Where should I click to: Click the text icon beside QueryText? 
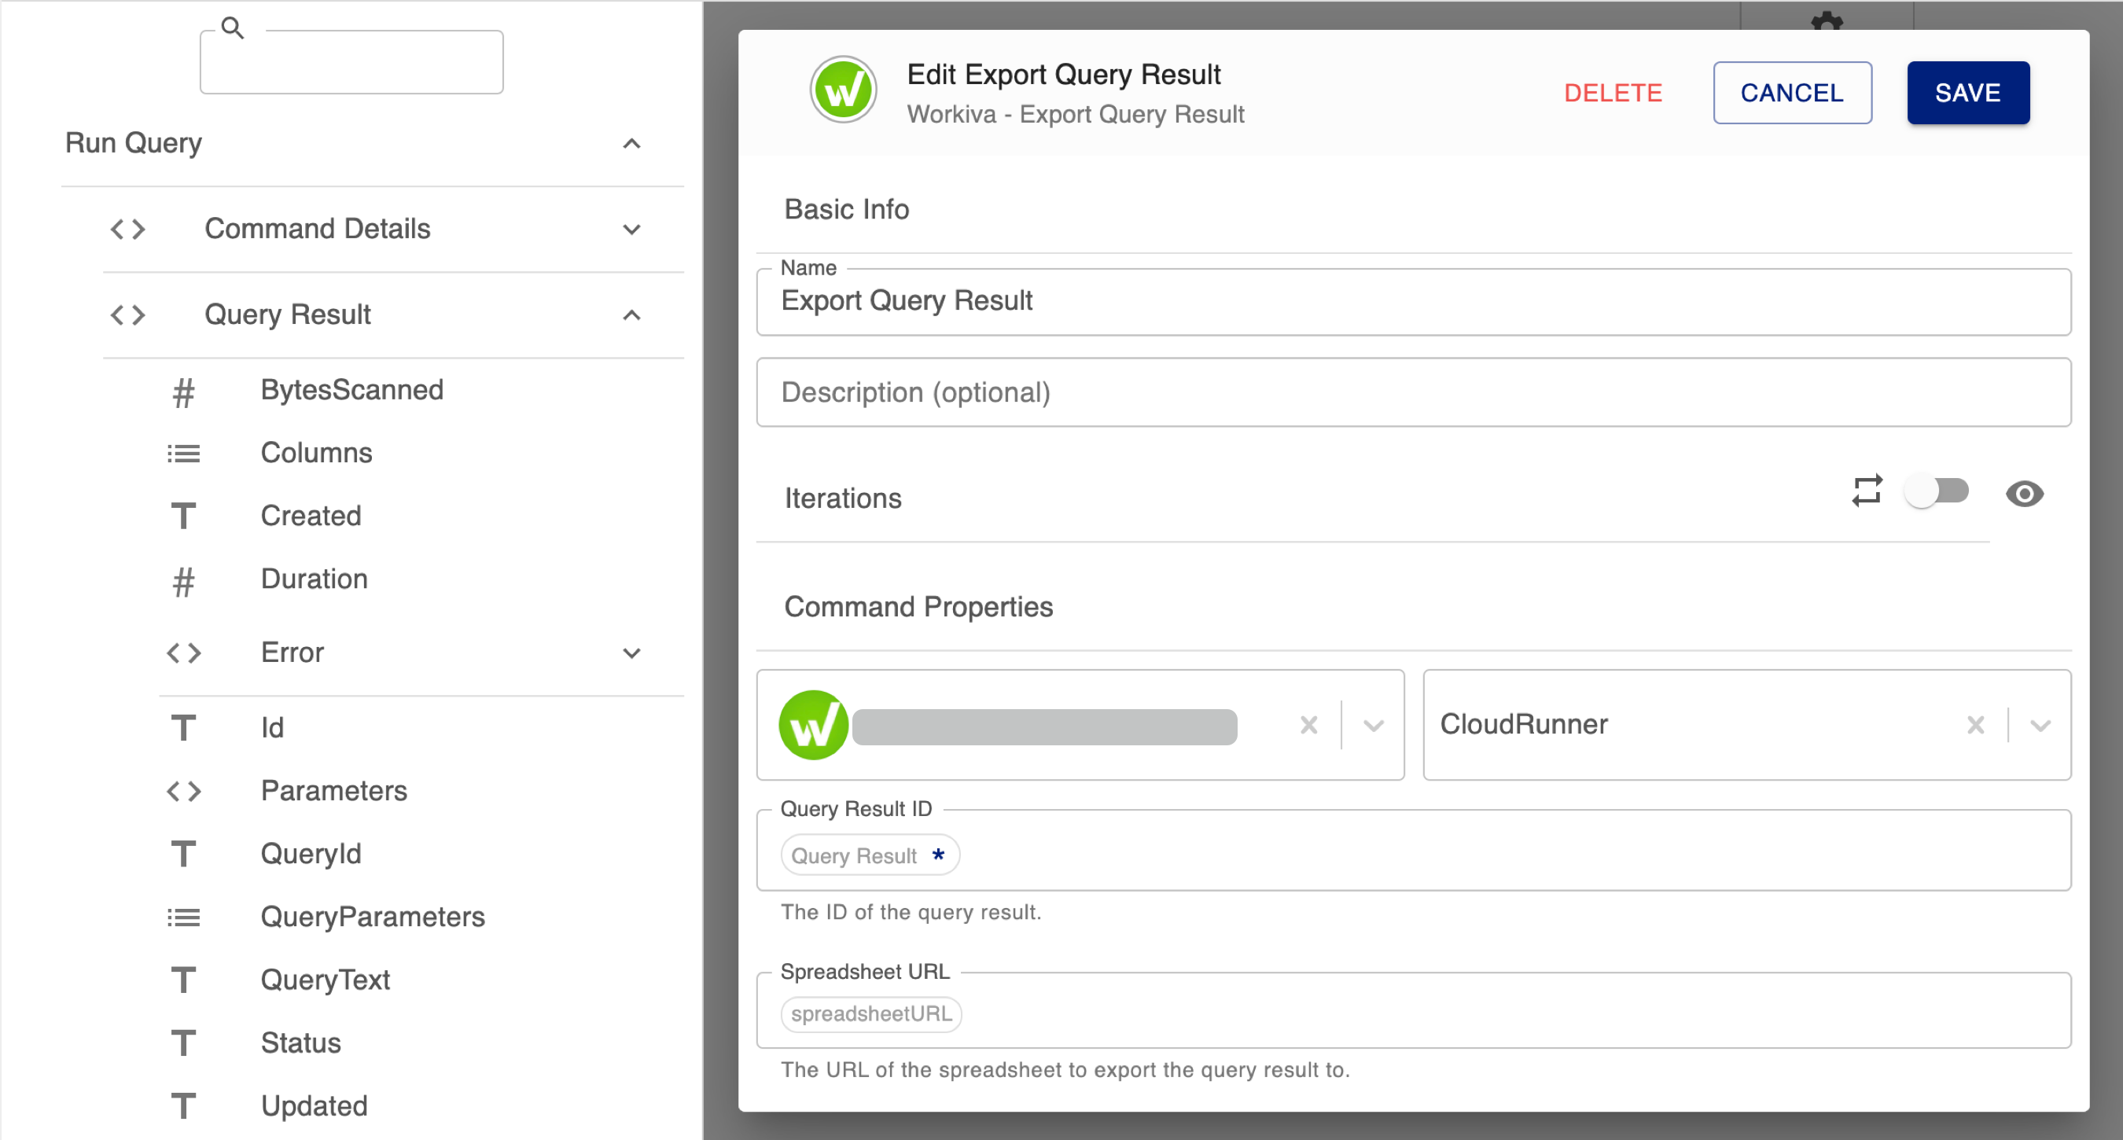tap(184, 980)
